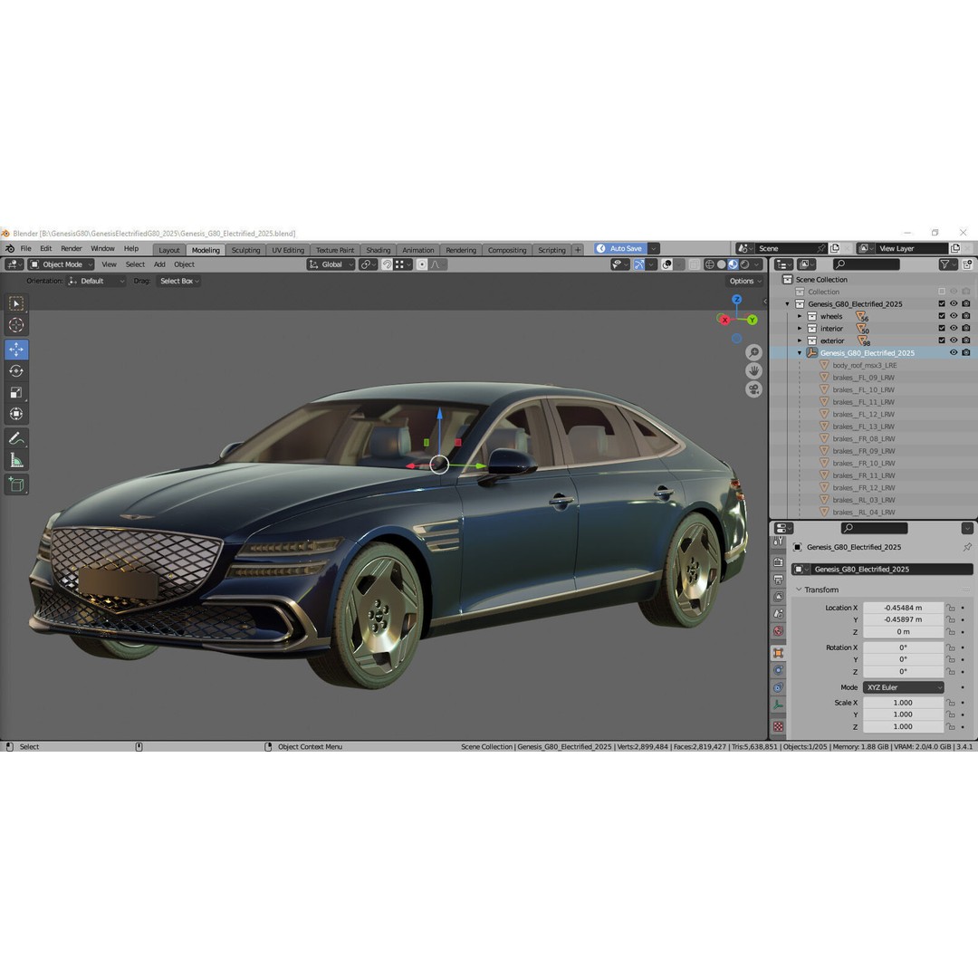The height and width of the screenshot is (978, 978).
Task: Open the Render menu
Action: click(x=72, y=249)
